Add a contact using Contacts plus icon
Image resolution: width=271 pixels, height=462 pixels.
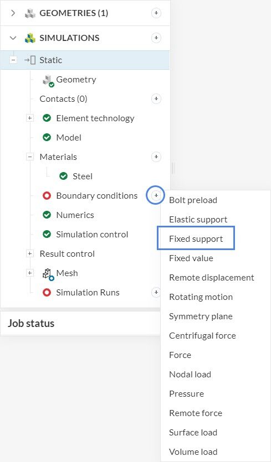tap(156, 98)
